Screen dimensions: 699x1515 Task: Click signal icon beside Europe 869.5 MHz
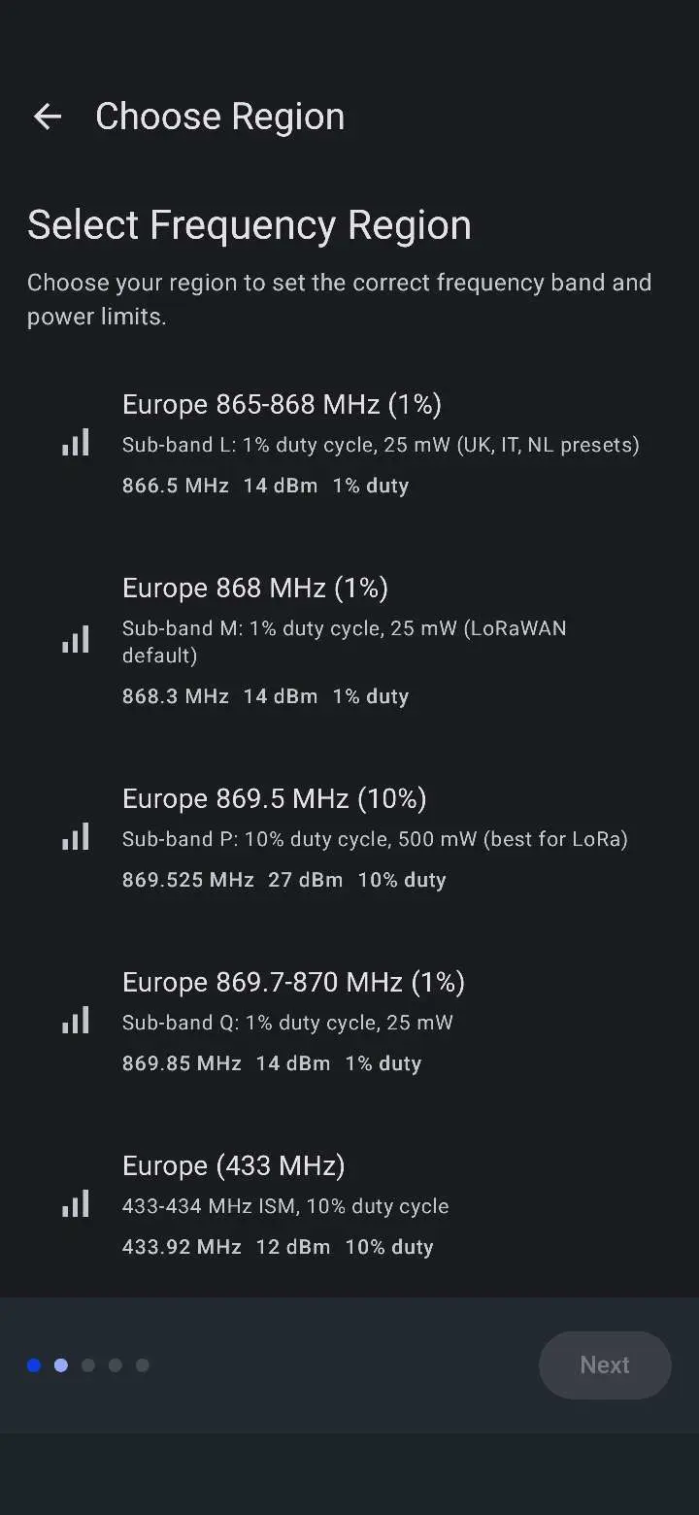[x=76, y=837]
